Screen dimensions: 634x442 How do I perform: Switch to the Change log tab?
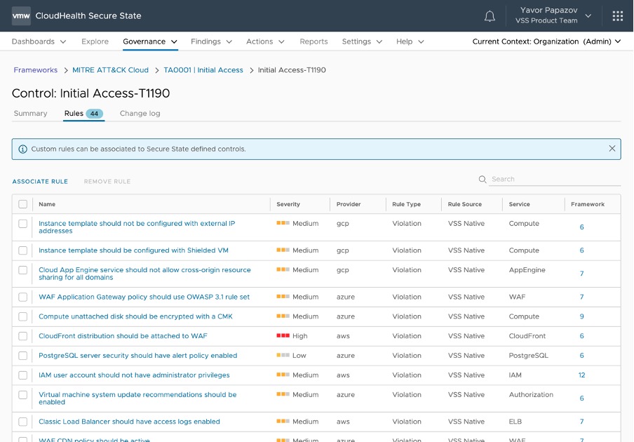140,114
